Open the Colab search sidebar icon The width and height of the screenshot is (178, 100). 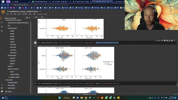click(x=2, y=22)
